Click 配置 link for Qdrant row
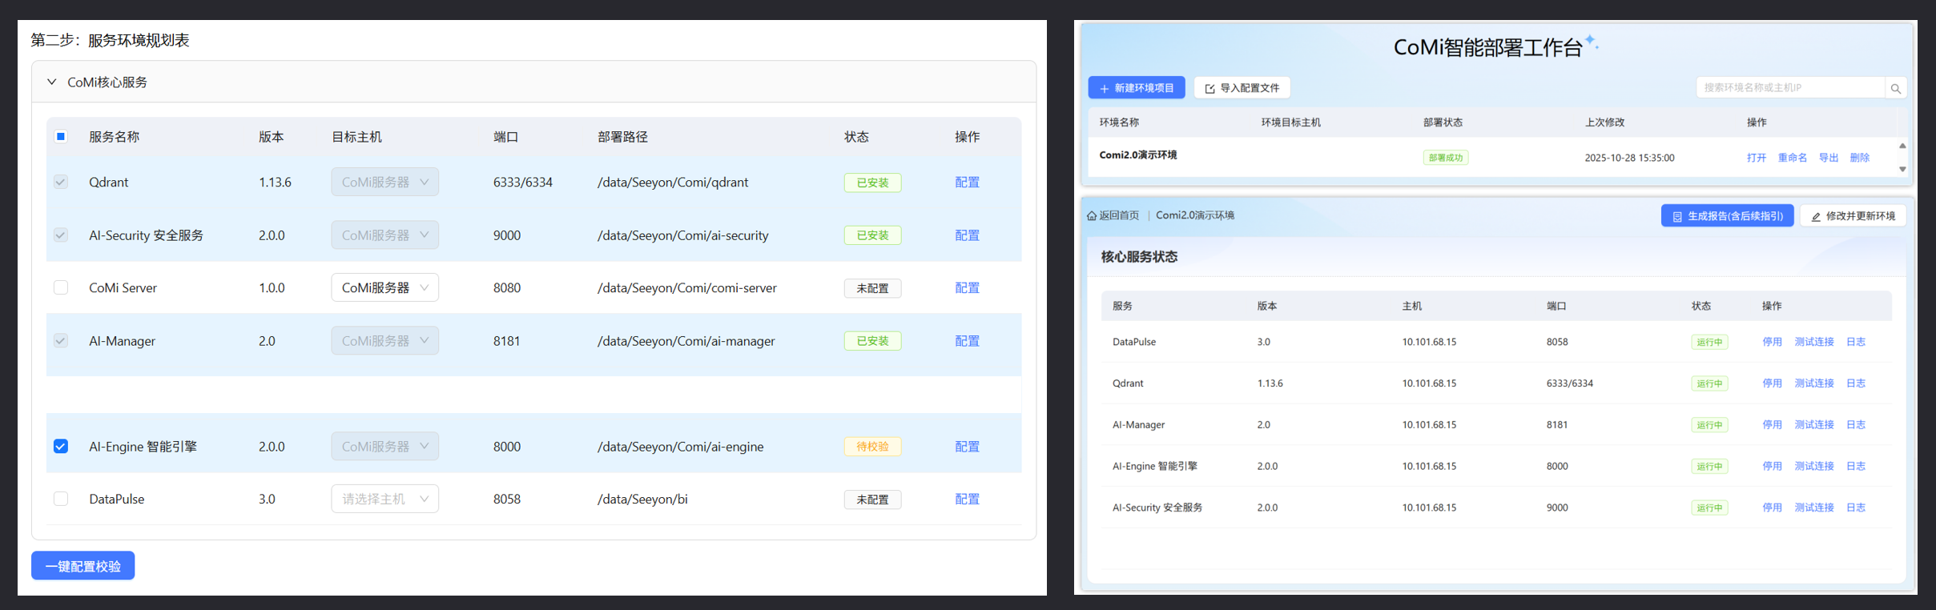Image resolution: width=1936 pixels, height=610 pixels. coord(967,183)
